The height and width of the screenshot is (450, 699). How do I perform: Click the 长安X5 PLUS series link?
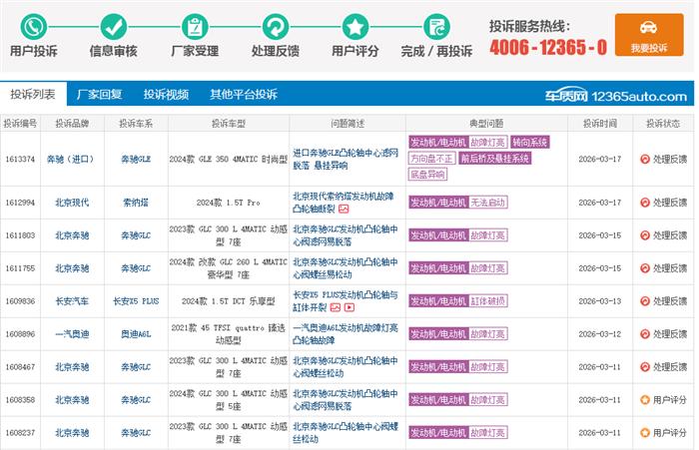pos(136,301)
